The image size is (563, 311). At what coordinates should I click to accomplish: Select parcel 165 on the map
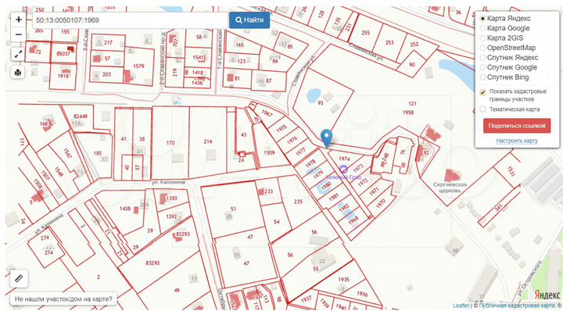point(239,45)
